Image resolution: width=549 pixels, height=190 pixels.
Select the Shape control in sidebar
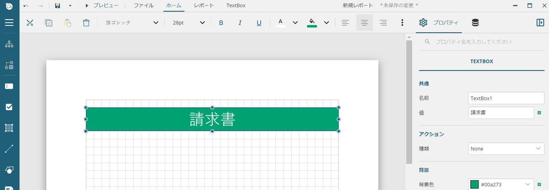coord(9,169)
